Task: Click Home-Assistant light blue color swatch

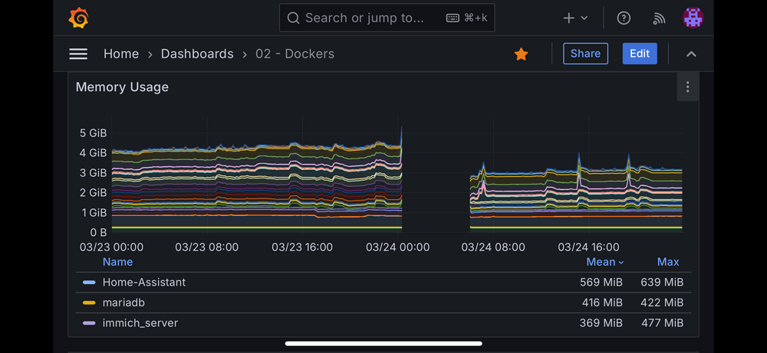Action: pyautogui.click(x=89, y=283)
